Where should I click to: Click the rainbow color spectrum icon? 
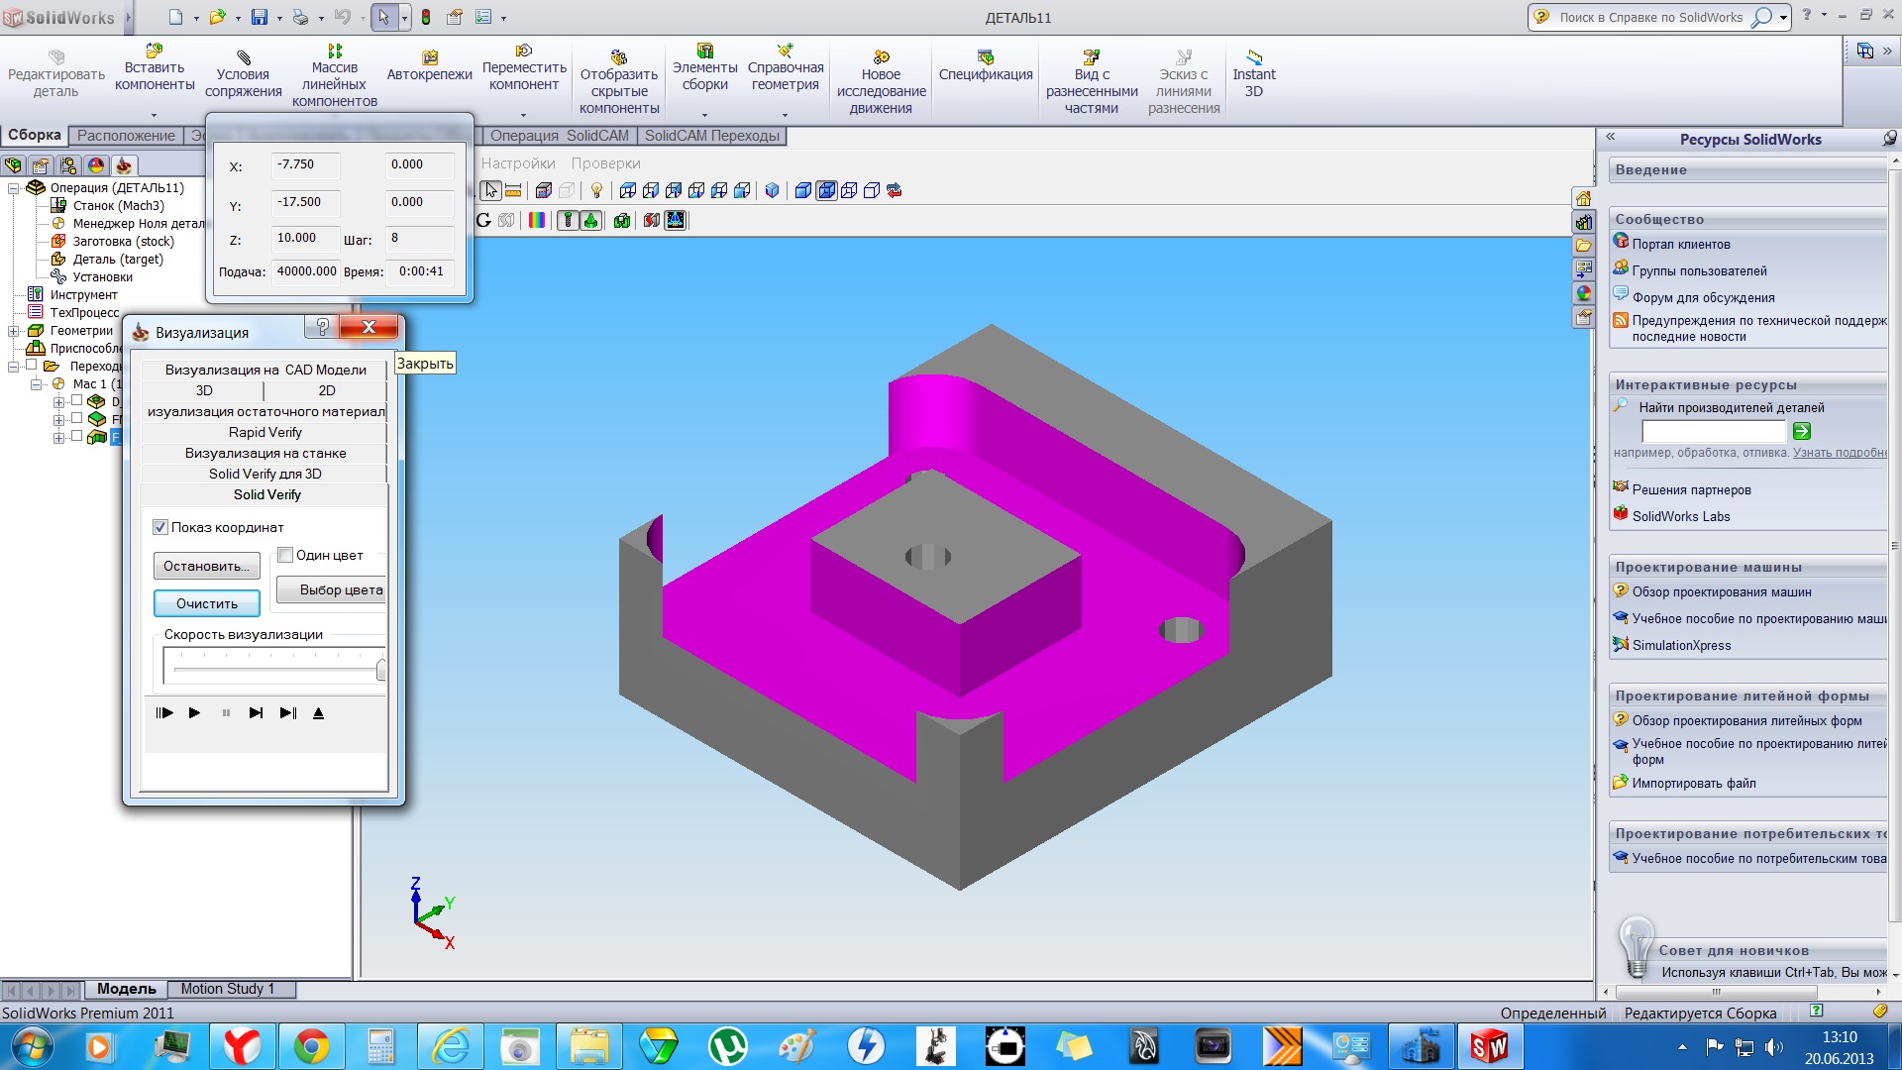click(x=536, y=220)
